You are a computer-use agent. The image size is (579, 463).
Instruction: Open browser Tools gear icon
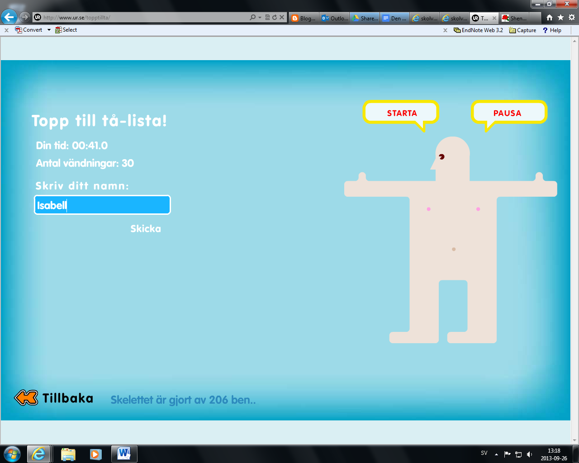click(572, 18)
